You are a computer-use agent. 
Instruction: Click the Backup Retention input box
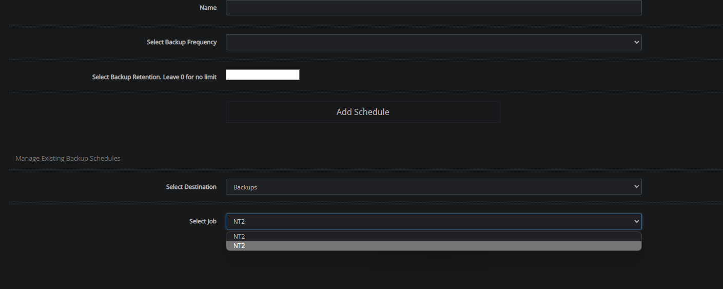click(x=263, y=75)
